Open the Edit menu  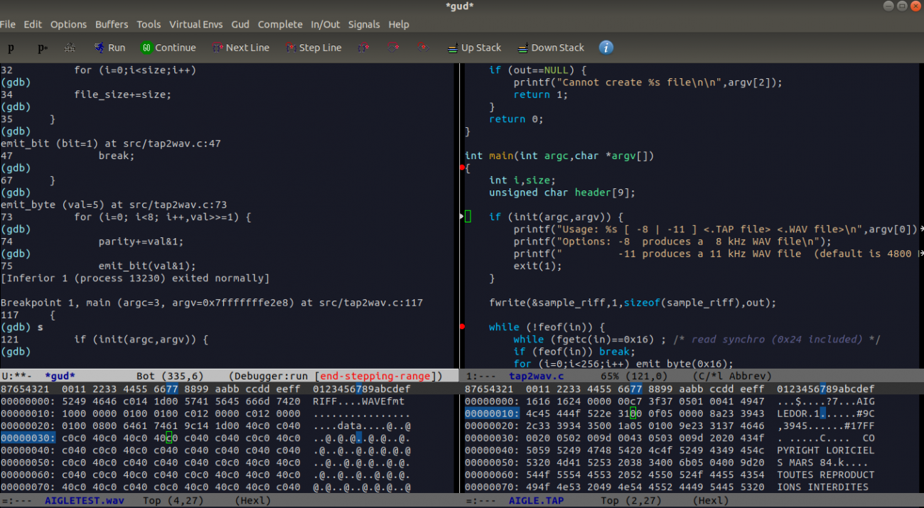[33, 24]
